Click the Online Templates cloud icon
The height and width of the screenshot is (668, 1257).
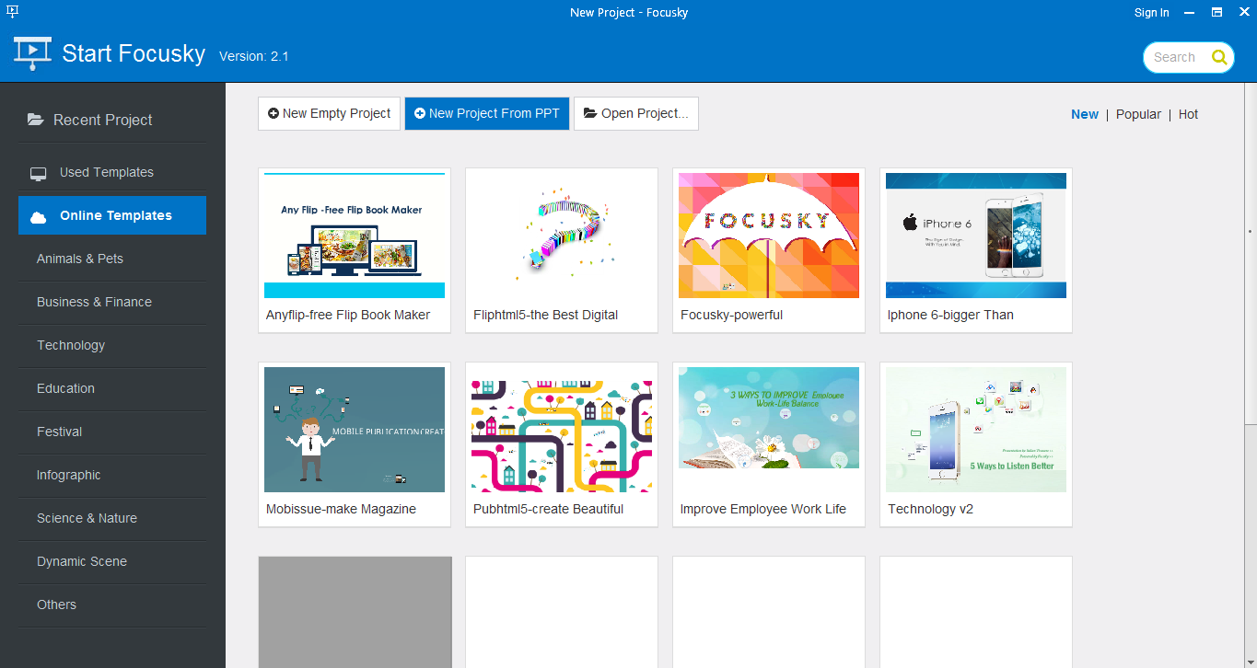click(39, 216)
